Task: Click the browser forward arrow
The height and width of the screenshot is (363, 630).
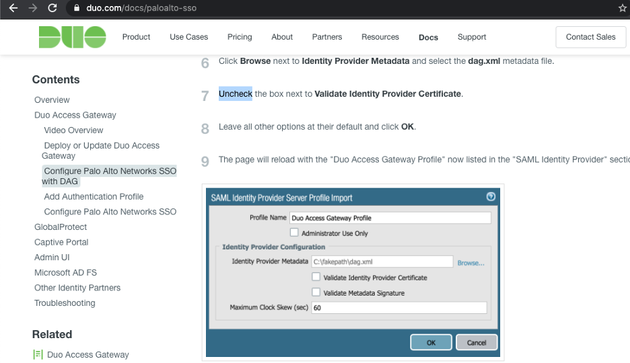Action: [32, 8]
